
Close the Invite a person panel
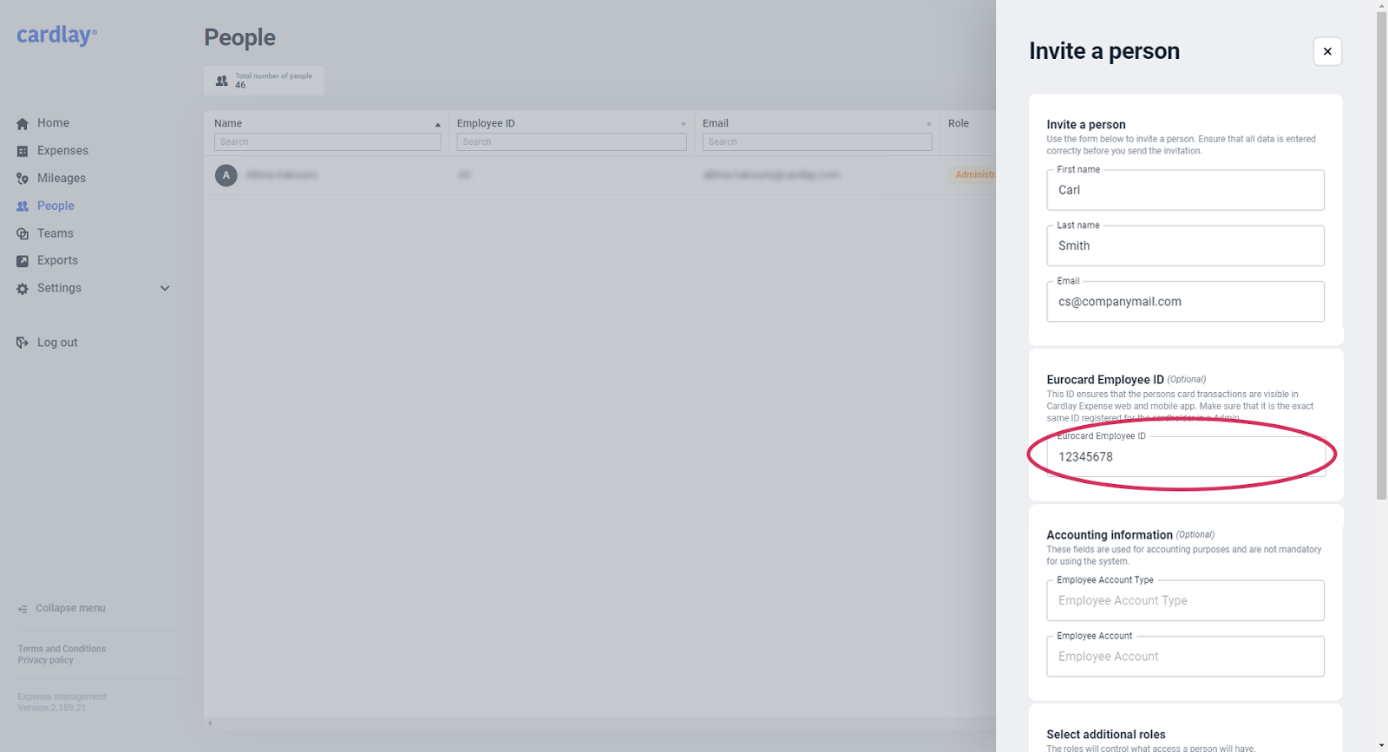point(1327,51)
